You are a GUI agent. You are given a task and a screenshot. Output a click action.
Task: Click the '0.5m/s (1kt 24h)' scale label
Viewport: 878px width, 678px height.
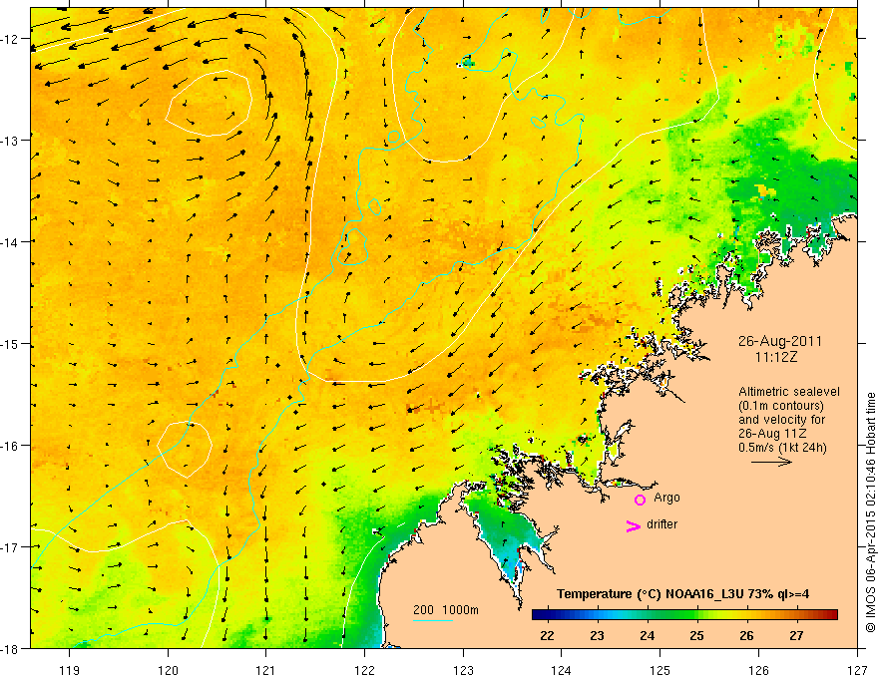(782, 448)
